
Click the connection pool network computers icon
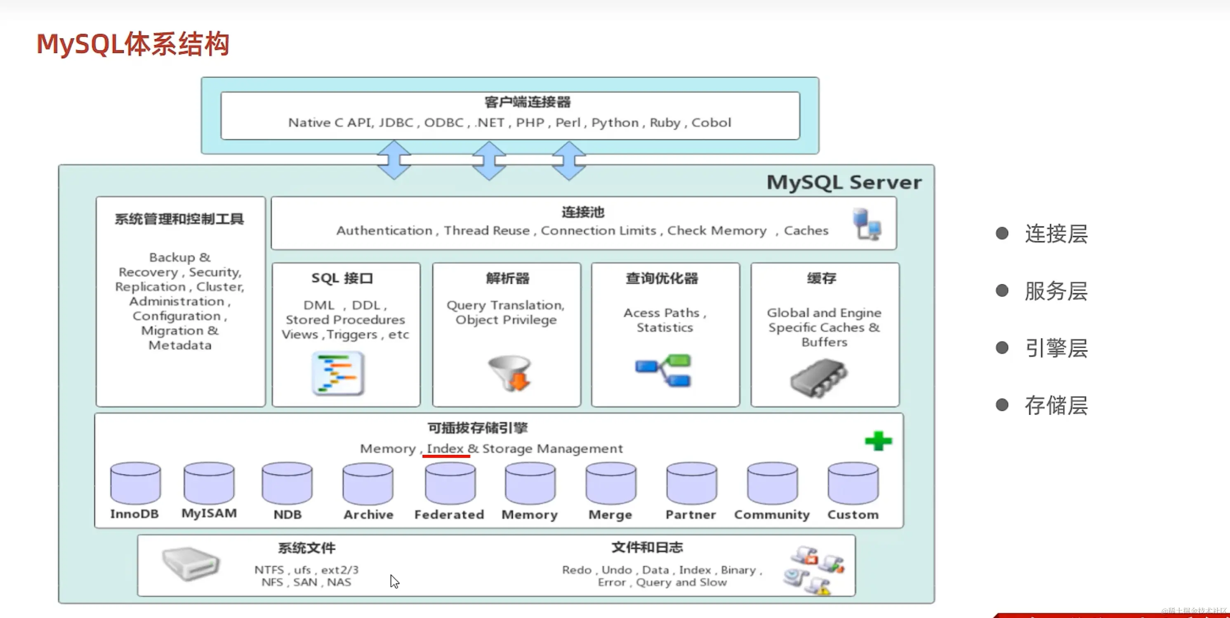tap(867, 224)
